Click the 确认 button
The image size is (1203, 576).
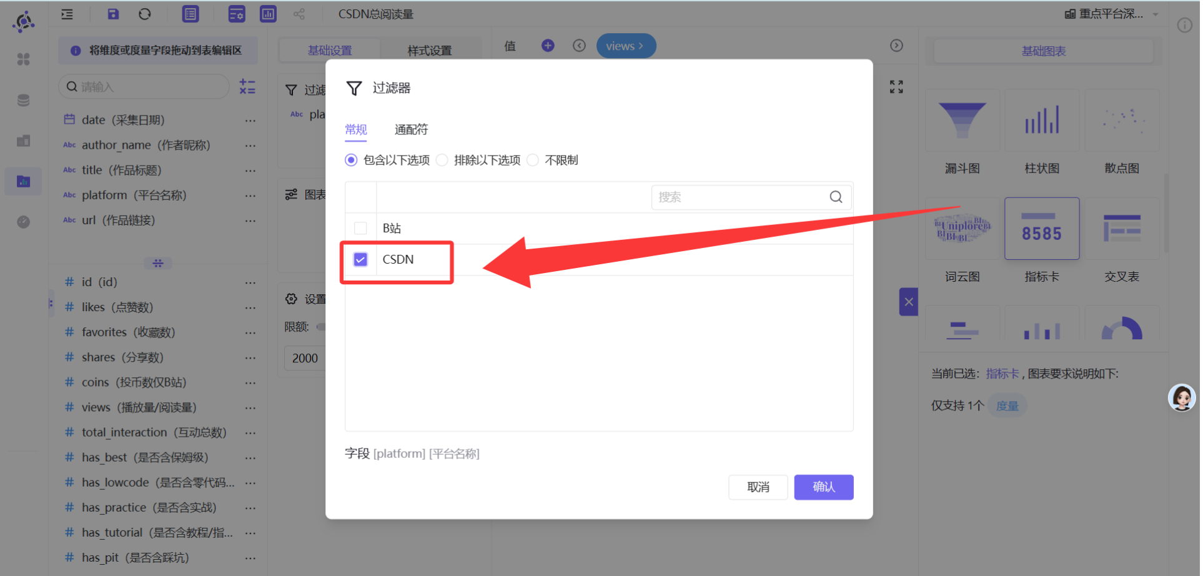824,487
